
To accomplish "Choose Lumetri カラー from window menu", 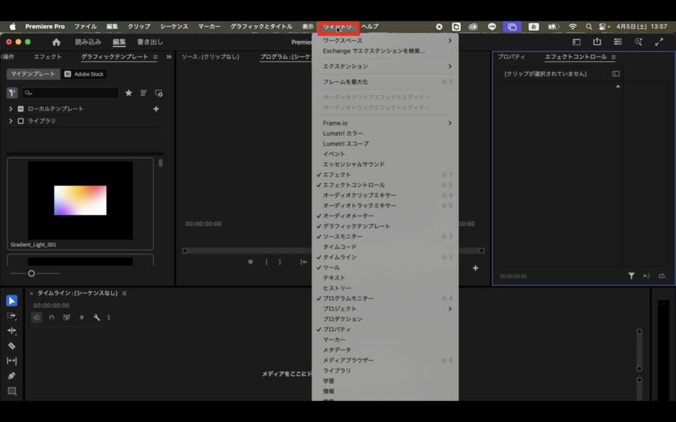I will click(386, 133).
